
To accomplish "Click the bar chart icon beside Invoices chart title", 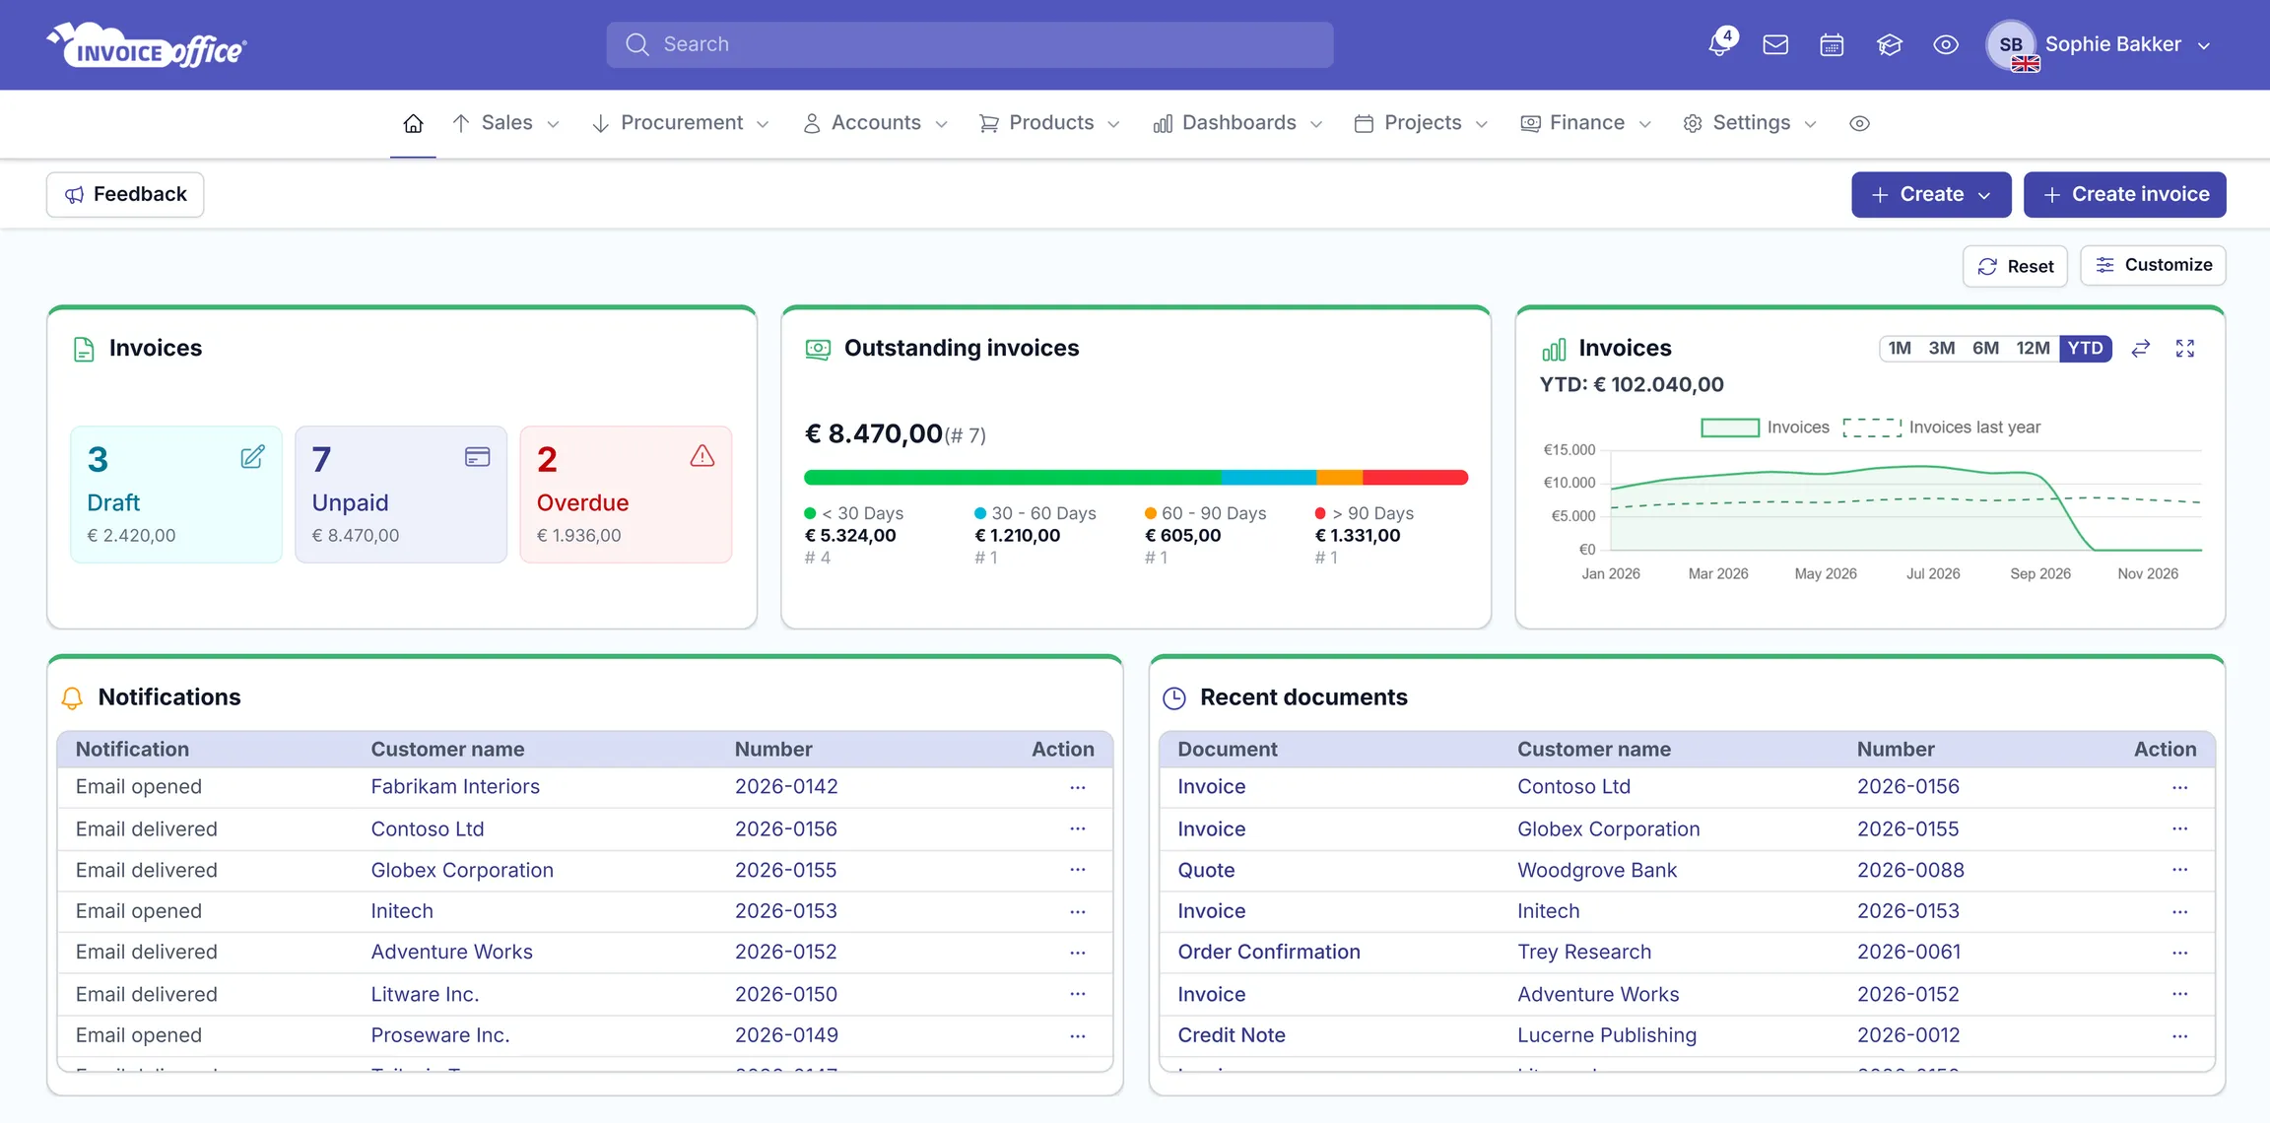I will pos(1554,349).
